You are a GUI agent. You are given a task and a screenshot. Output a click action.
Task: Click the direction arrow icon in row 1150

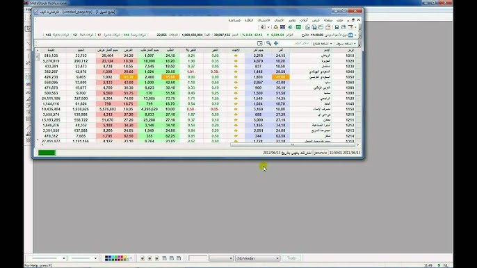pyautogui.click(x=236, y=109)
